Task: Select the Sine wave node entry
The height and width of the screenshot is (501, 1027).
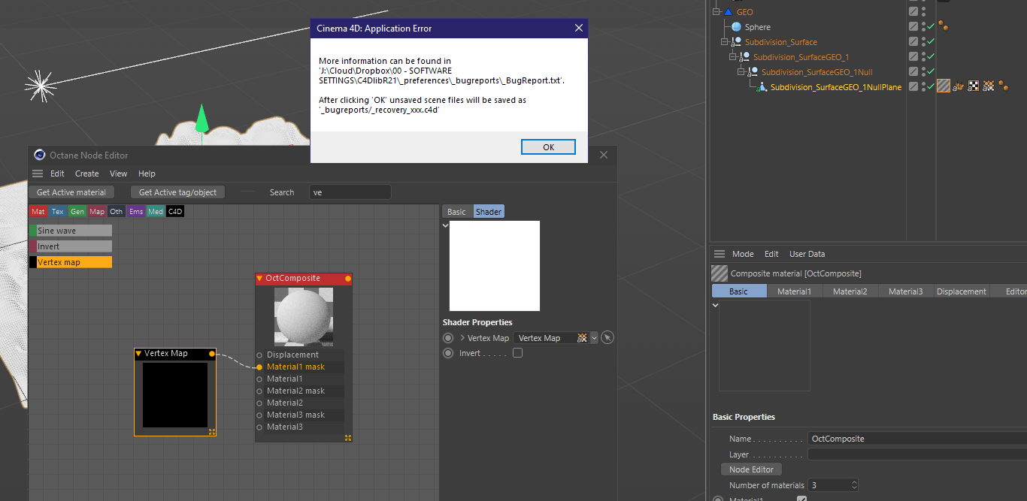Action: click(71, 231)
